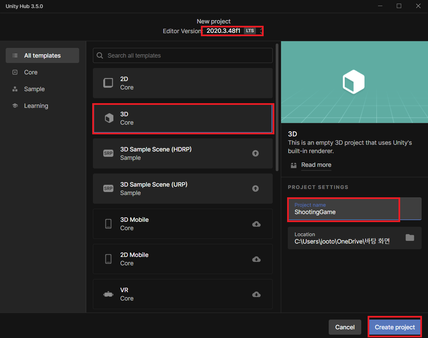Click the 2D square template icon
This screenshot has height=338, width=428.
(108, 83)
